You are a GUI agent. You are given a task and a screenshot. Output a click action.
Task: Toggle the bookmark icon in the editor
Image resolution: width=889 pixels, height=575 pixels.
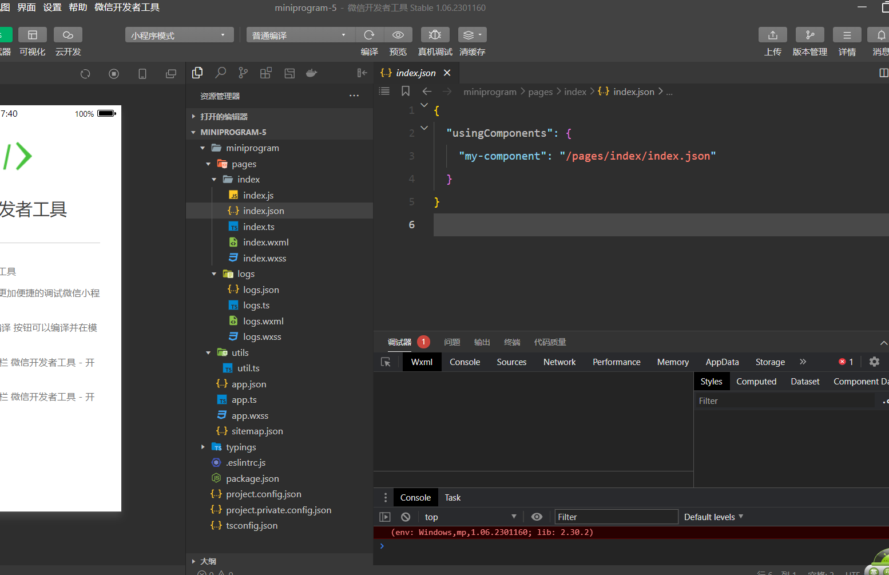click(x=406, y=91)
